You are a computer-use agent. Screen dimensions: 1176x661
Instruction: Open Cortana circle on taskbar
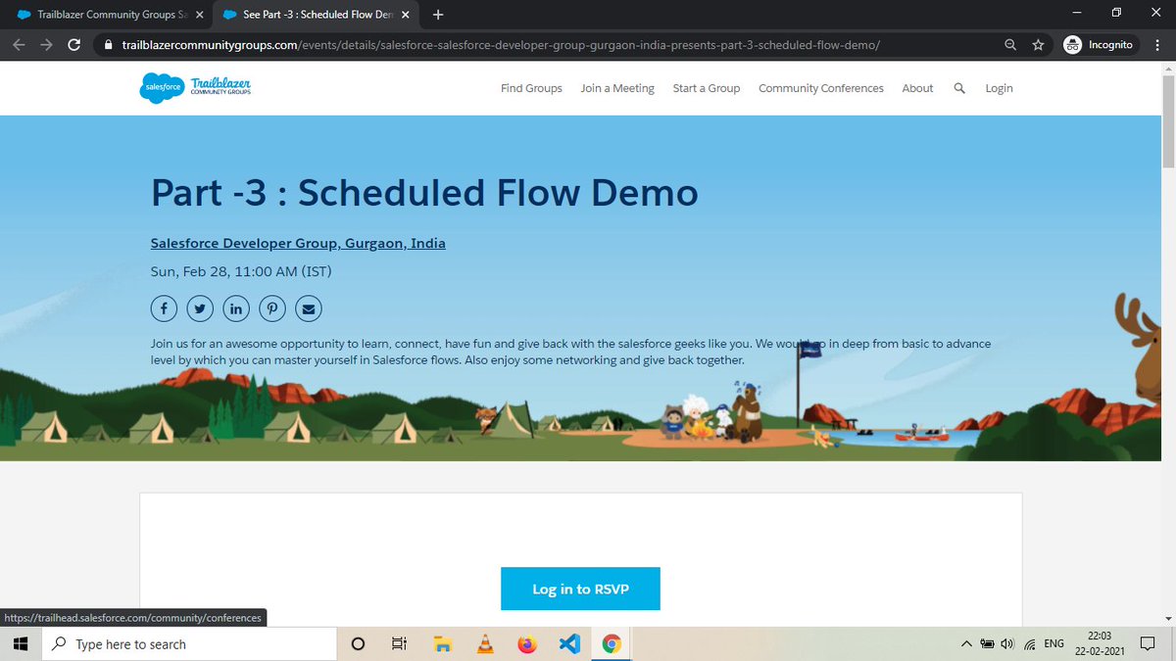358,643
